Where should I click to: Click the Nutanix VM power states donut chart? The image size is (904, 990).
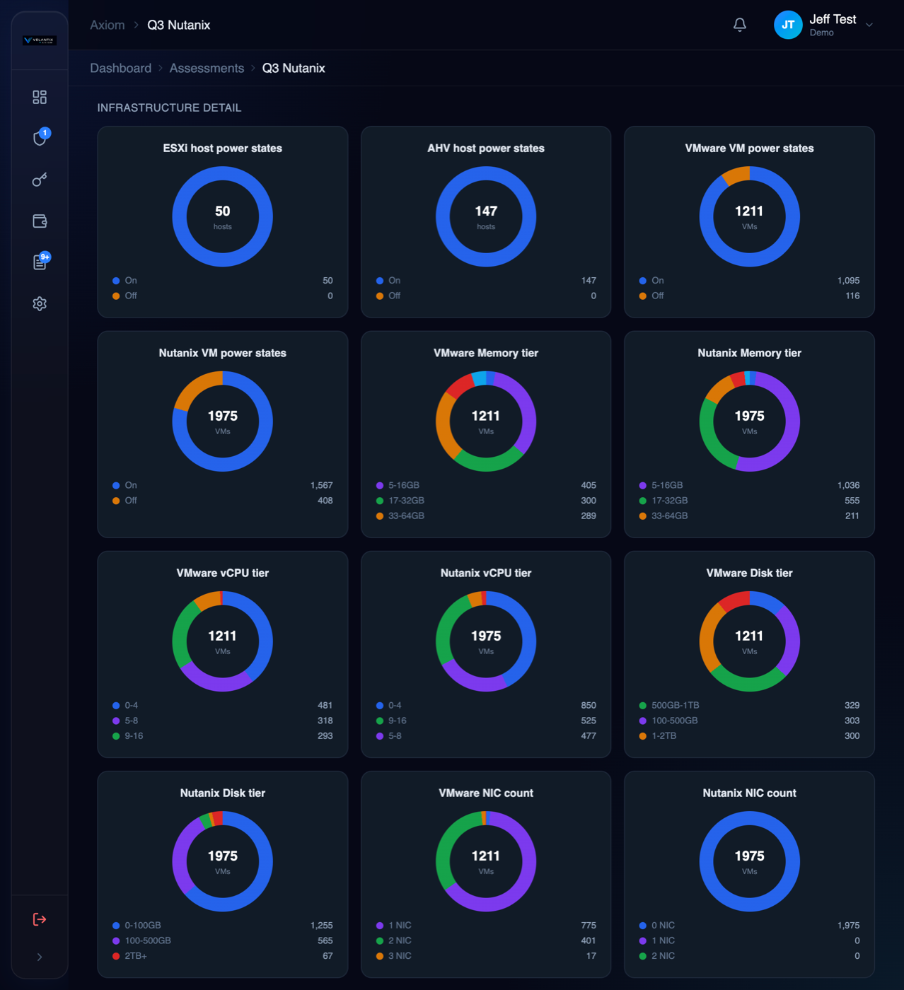222,421
